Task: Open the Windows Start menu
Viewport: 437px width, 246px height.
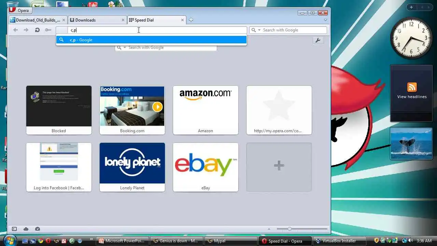Action: coord(10,241)
